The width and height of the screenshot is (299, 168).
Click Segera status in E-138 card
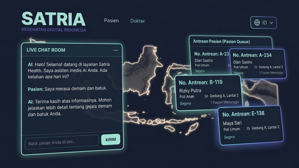pyautogui.click(x=229, y=137)
